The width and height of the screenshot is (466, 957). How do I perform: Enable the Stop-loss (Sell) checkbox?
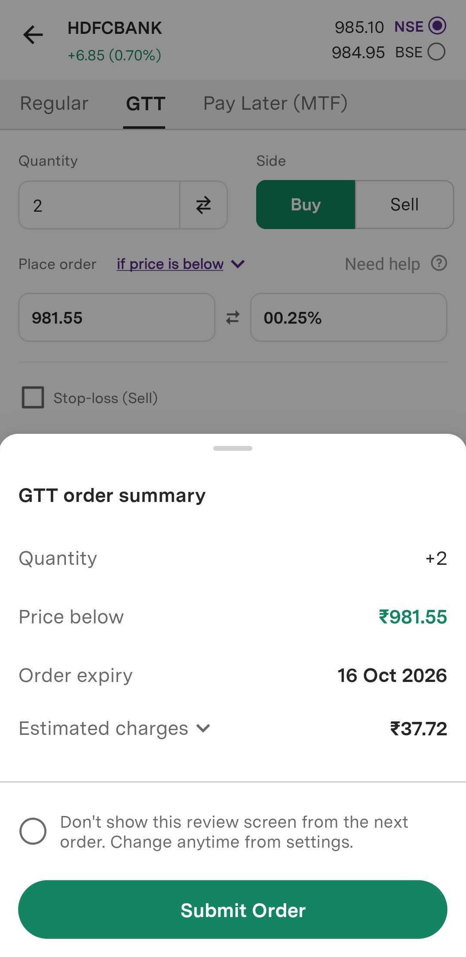[x=33, y=397]
